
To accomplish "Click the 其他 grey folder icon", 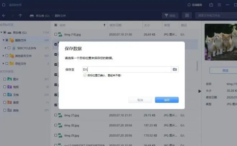I will tap(9, 110).
